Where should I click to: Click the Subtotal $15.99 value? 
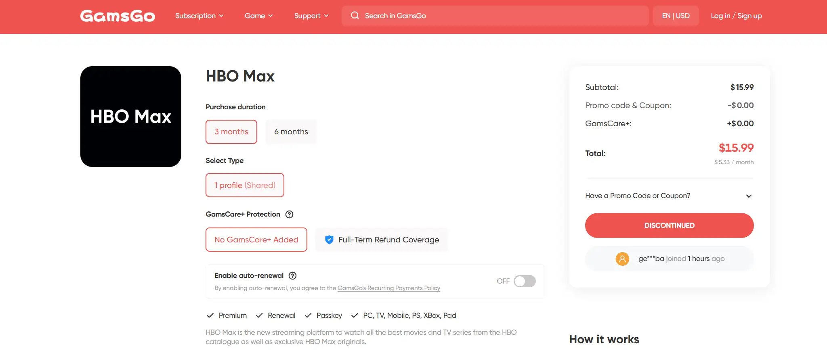pyautogui.click(x=742, y=87)
